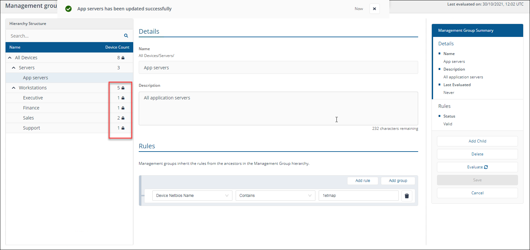The image size is (530, 250).
Task: Collapse the Servers tree node
Action: (14, 68)
